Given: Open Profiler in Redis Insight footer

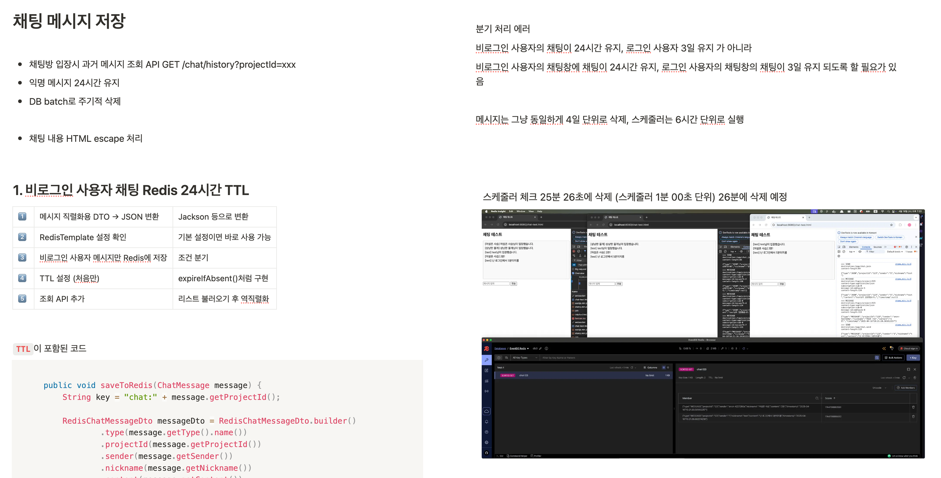Looking at the screenshot, I should point(536,456).
